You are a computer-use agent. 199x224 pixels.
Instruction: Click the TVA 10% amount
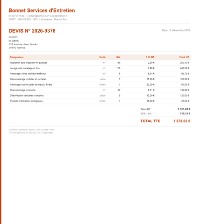tap(185, 113)
